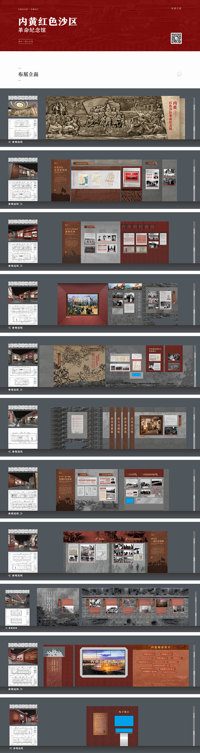
Task: Click vertical banner 鱼吞水中花
Action: coord(125,428)
